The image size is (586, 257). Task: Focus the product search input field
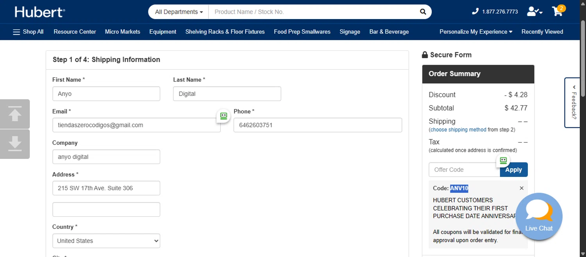pos(313,12)
